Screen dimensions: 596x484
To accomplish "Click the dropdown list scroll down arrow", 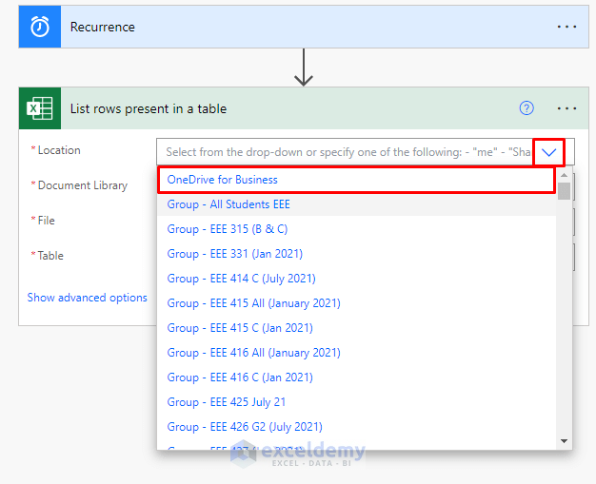I will coord(564,441).
